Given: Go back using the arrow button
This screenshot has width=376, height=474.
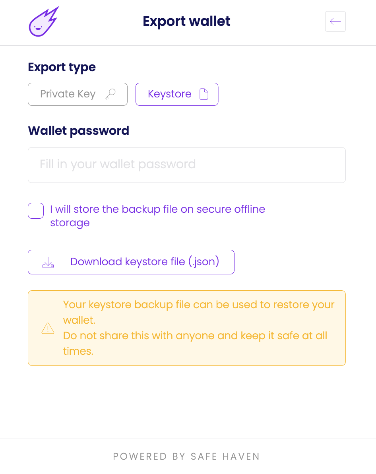Looking at the screenshot, I should click(x=335, y=21).
